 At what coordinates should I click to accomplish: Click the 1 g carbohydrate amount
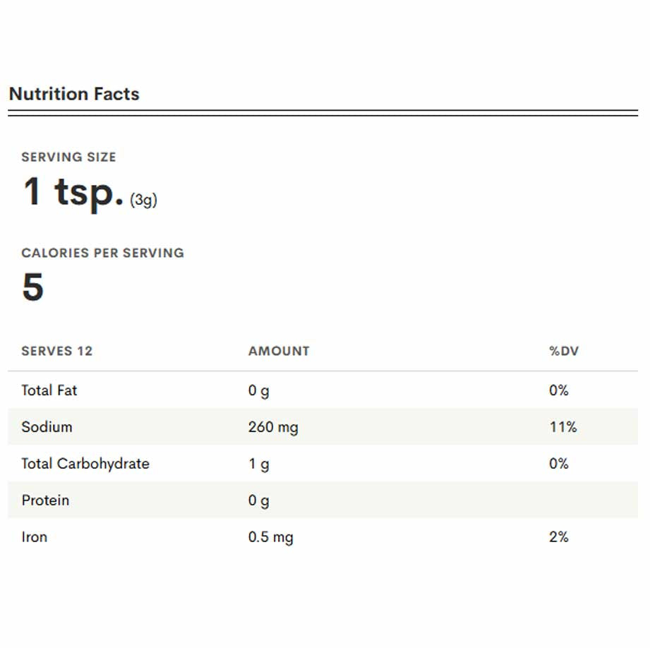[x=258, y=464]
